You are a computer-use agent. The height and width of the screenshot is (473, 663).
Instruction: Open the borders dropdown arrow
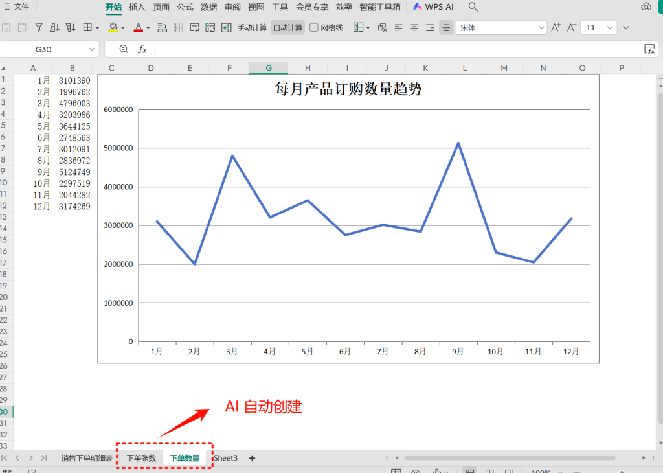point(98,27)
